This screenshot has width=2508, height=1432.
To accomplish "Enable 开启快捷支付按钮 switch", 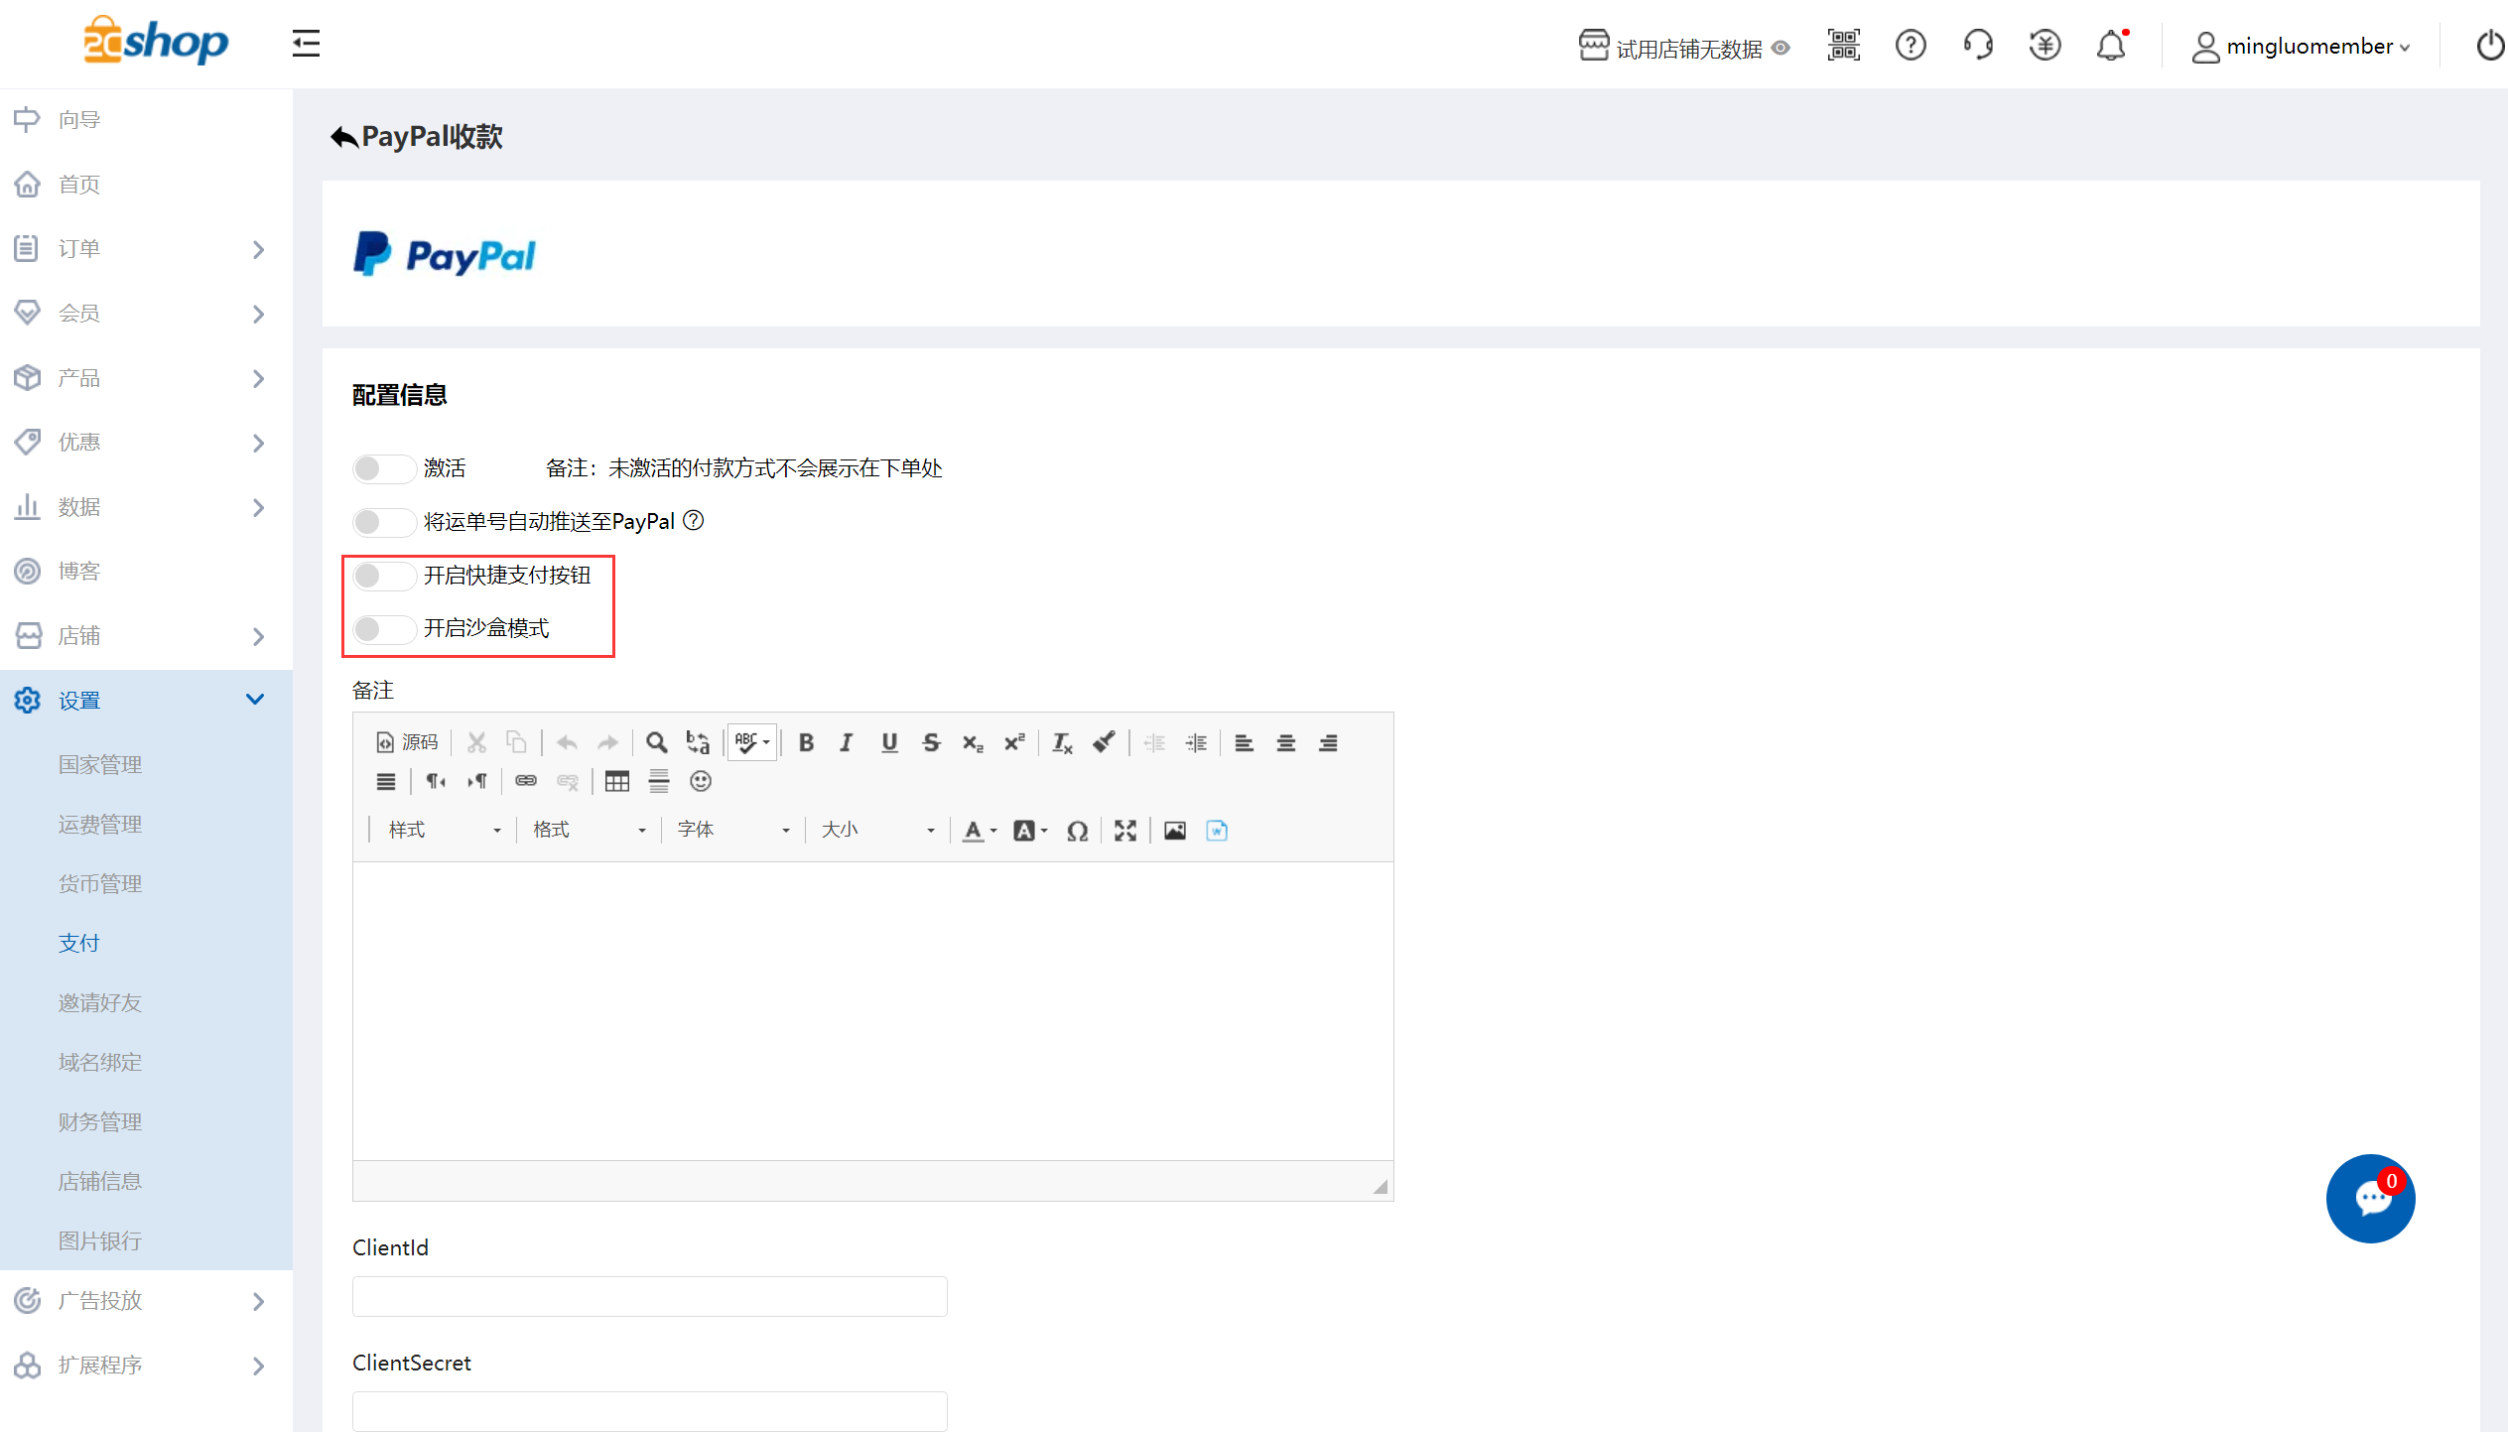I will coord(384,576).
